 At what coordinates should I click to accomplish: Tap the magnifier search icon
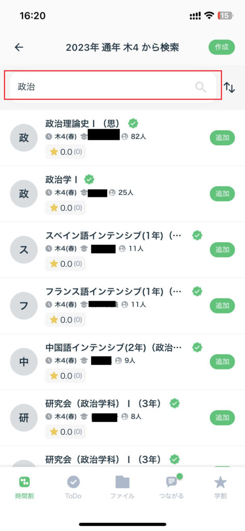click(x=200, y=87)
